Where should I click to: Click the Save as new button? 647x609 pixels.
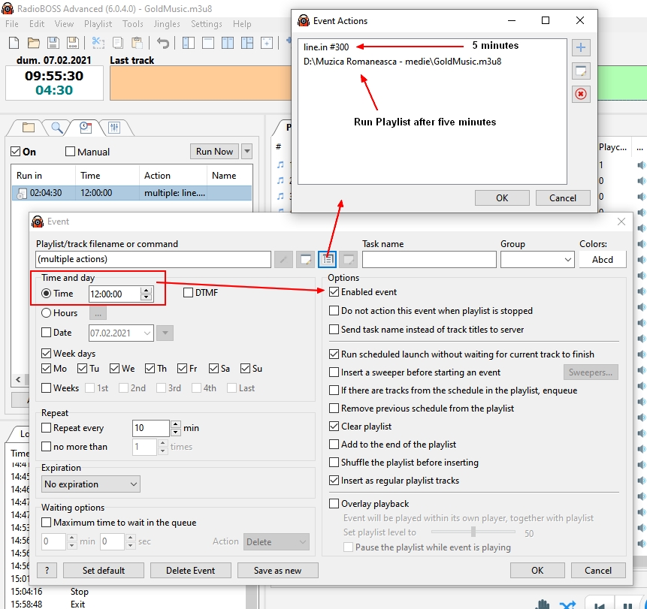278,570
